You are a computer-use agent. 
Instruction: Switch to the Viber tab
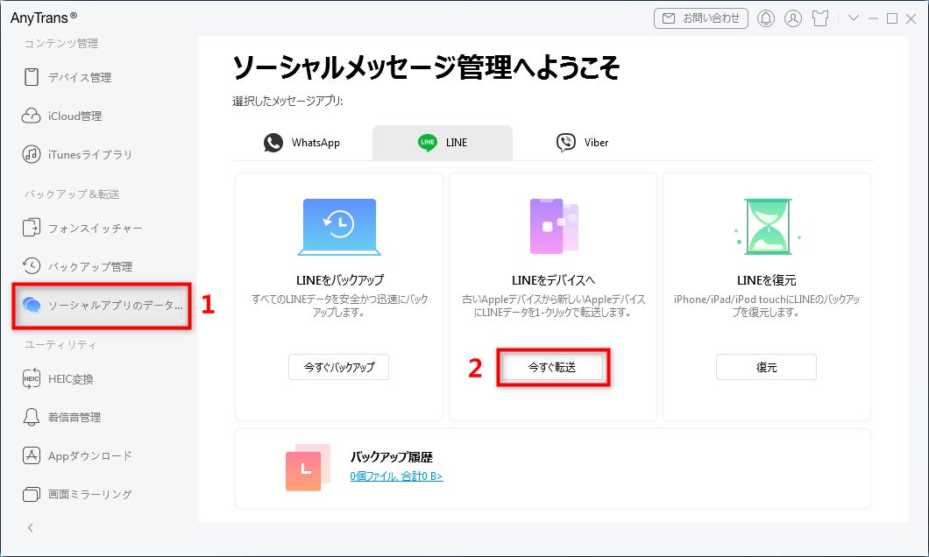point(583,143)
